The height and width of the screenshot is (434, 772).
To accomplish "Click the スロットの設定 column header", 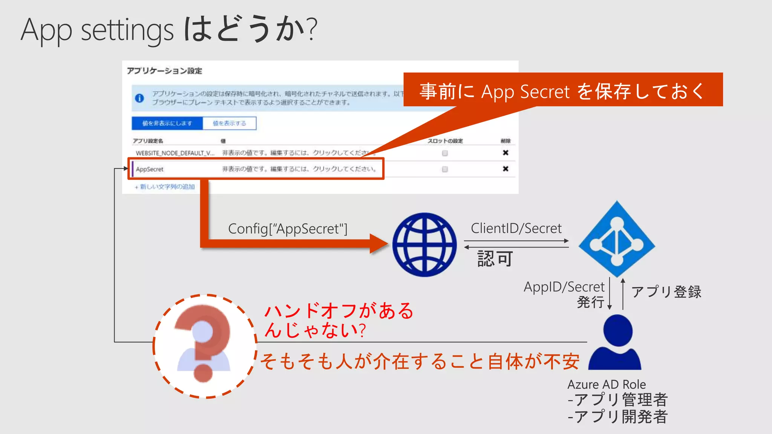I will (445, 141).
